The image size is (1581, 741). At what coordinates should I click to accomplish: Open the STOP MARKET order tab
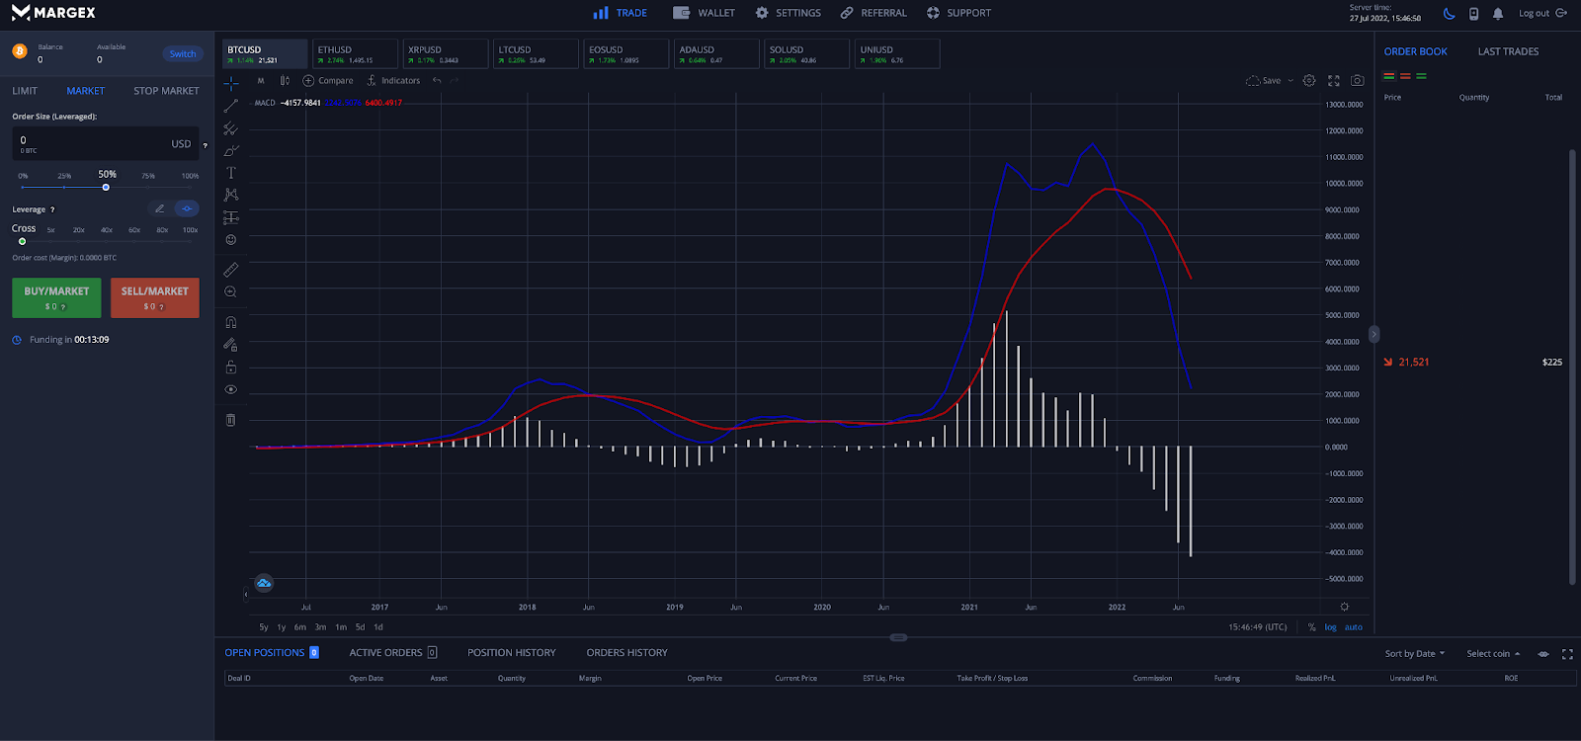[166, 91]
